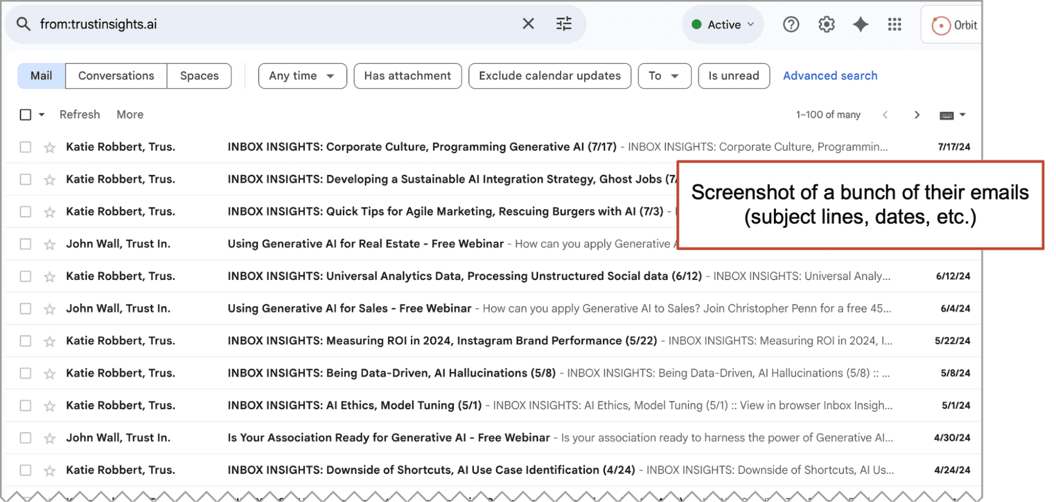Star the Sustainable AI Integration Strategy email
Screen dimensions: 1056x502
point(50,179)
